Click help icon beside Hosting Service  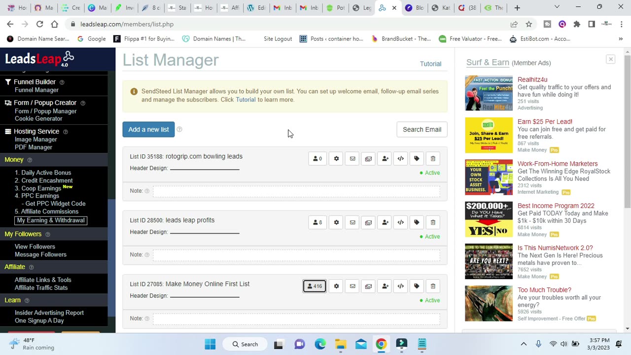click(66, 132)
